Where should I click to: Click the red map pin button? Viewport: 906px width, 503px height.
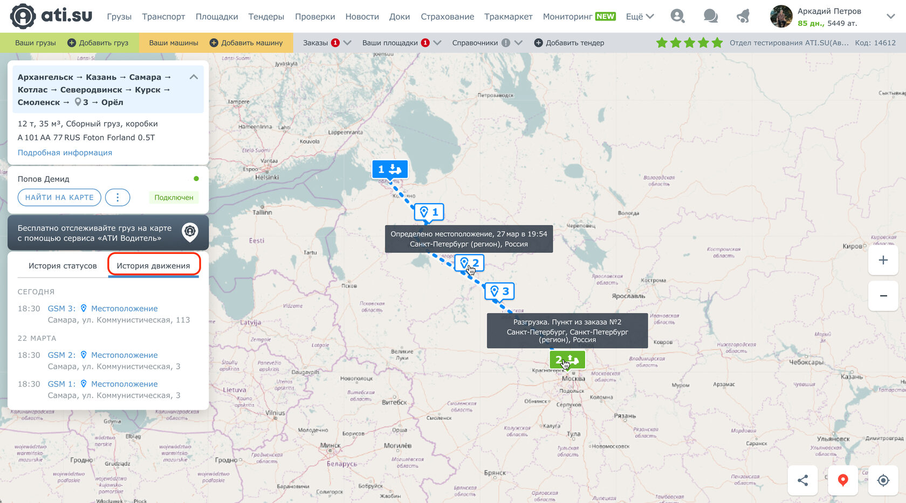pyautogui.click(x=843, y=480)
